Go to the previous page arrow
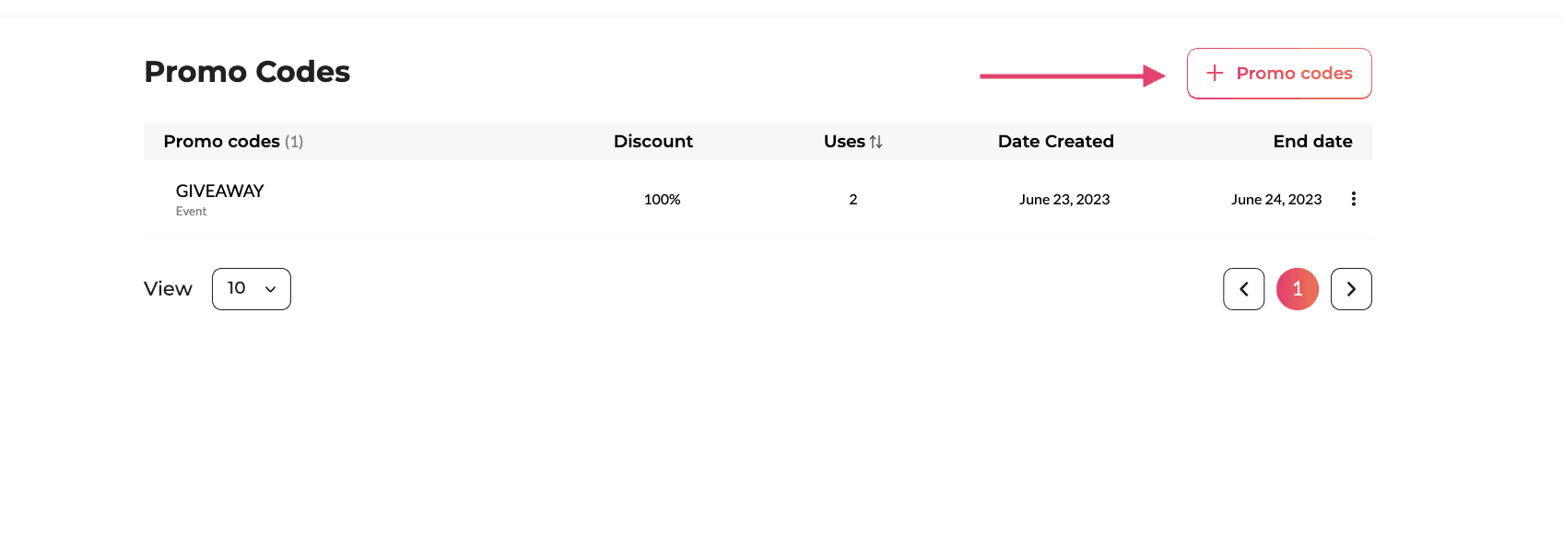 click(x=1243, y=289)
